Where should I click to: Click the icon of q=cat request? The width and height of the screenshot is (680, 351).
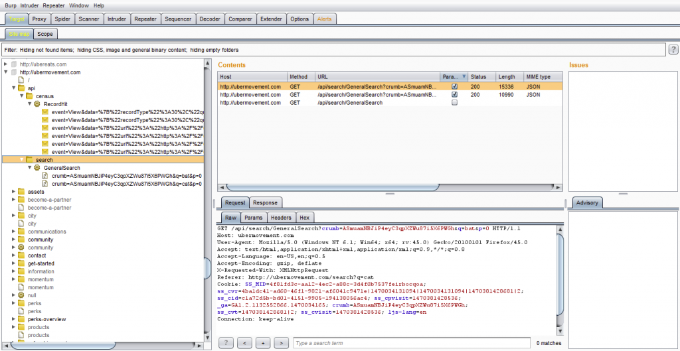(x=44, y=184)
